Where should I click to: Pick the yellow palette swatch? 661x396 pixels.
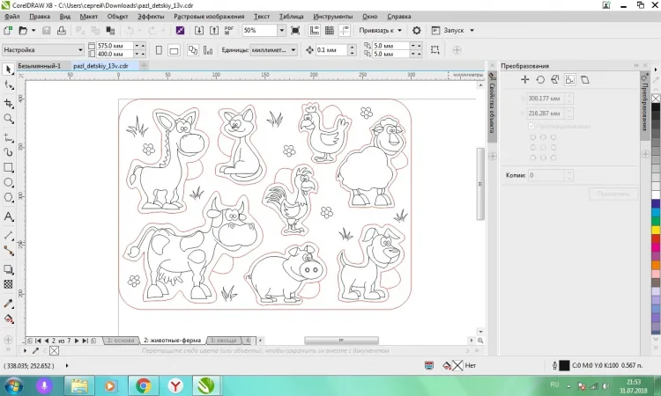[656, 230]
